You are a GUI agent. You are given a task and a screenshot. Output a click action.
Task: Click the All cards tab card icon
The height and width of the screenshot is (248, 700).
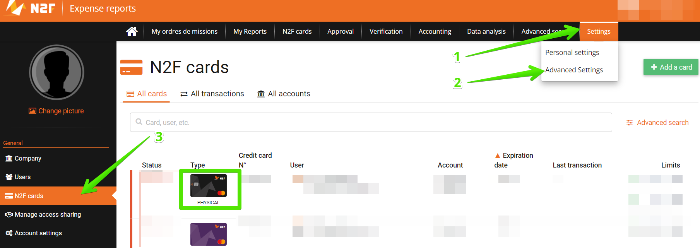[x=130, y=94]
